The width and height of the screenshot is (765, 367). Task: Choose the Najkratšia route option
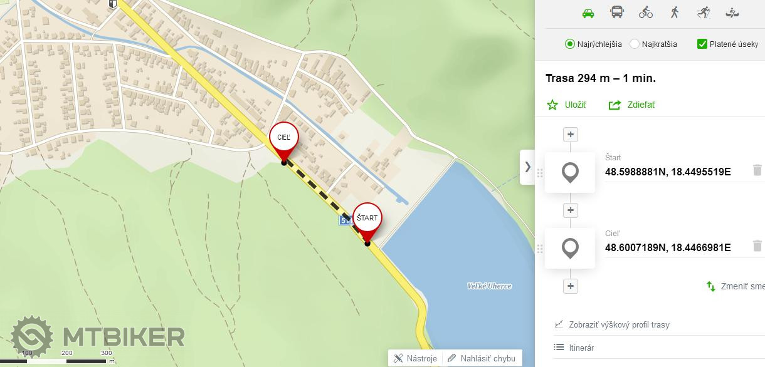coord(653,44)
